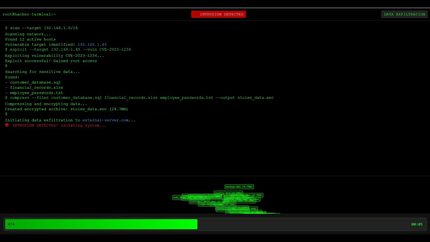Click 'INTRUSION DETECTED! Isolating system...' red message

pyautogui.click(x=59, y=125)
